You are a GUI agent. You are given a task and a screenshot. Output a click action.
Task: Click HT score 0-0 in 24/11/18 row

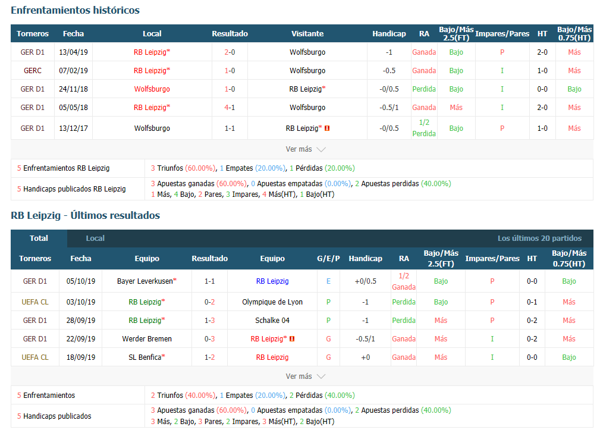(542, 89)
